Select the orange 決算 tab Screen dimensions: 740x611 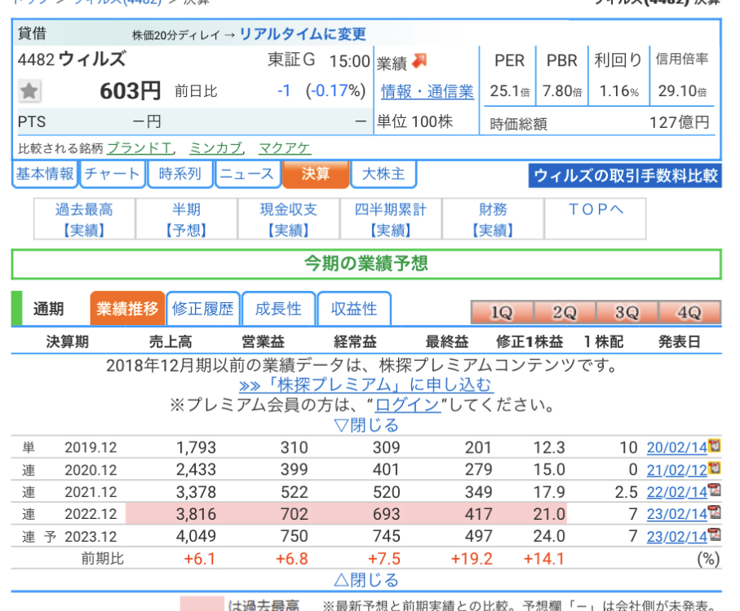(x=315, y=174)
